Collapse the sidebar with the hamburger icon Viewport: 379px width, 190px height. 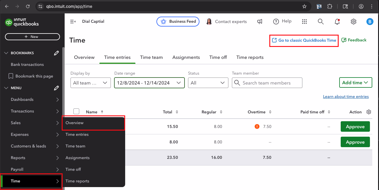coord(73,21)
